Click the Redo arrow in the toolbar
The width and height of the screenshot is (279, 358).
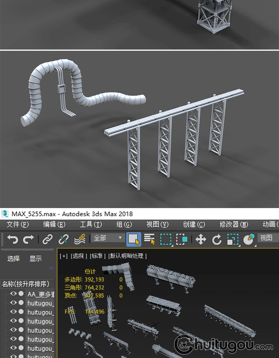[x=29, y=239]
